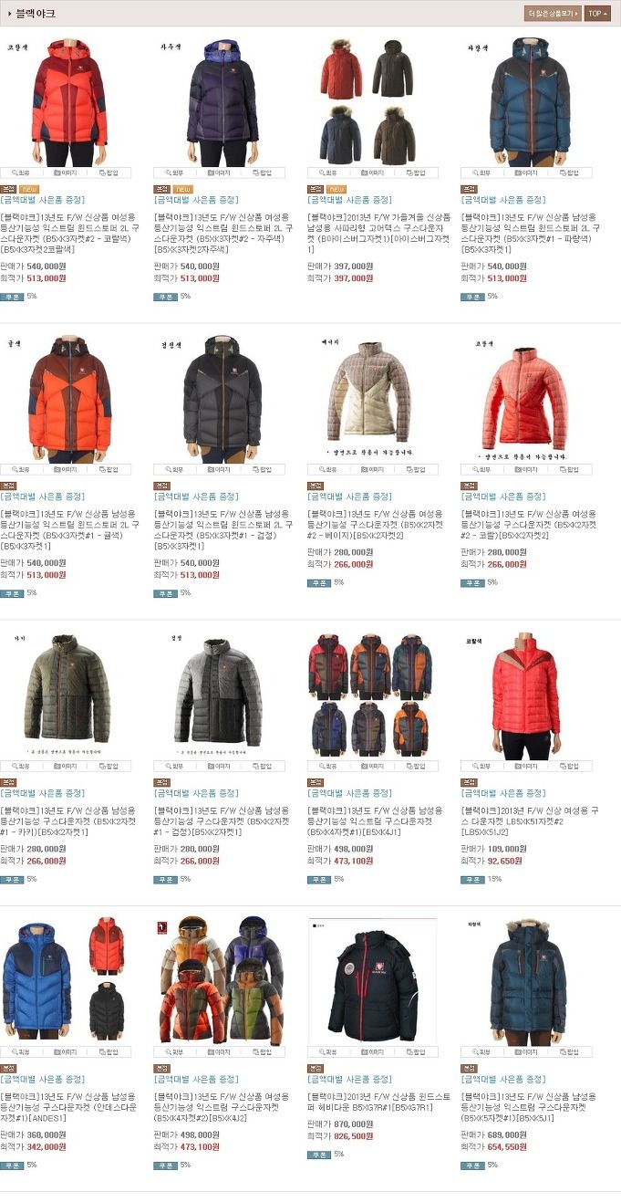This screenshot has width=621, height=1202.
Task: Open popup for the navy fur-hood jacket
Action: point(567,1051)
